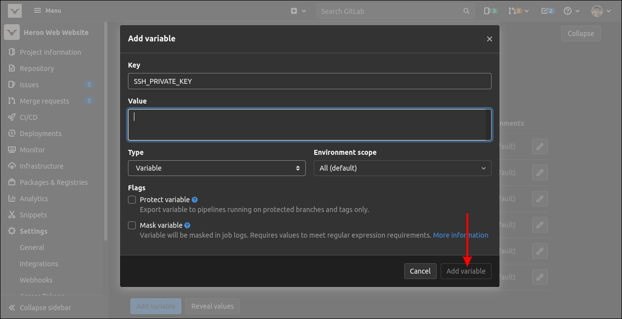
Task: Click the Cancel button
Action: pos(420,271)
